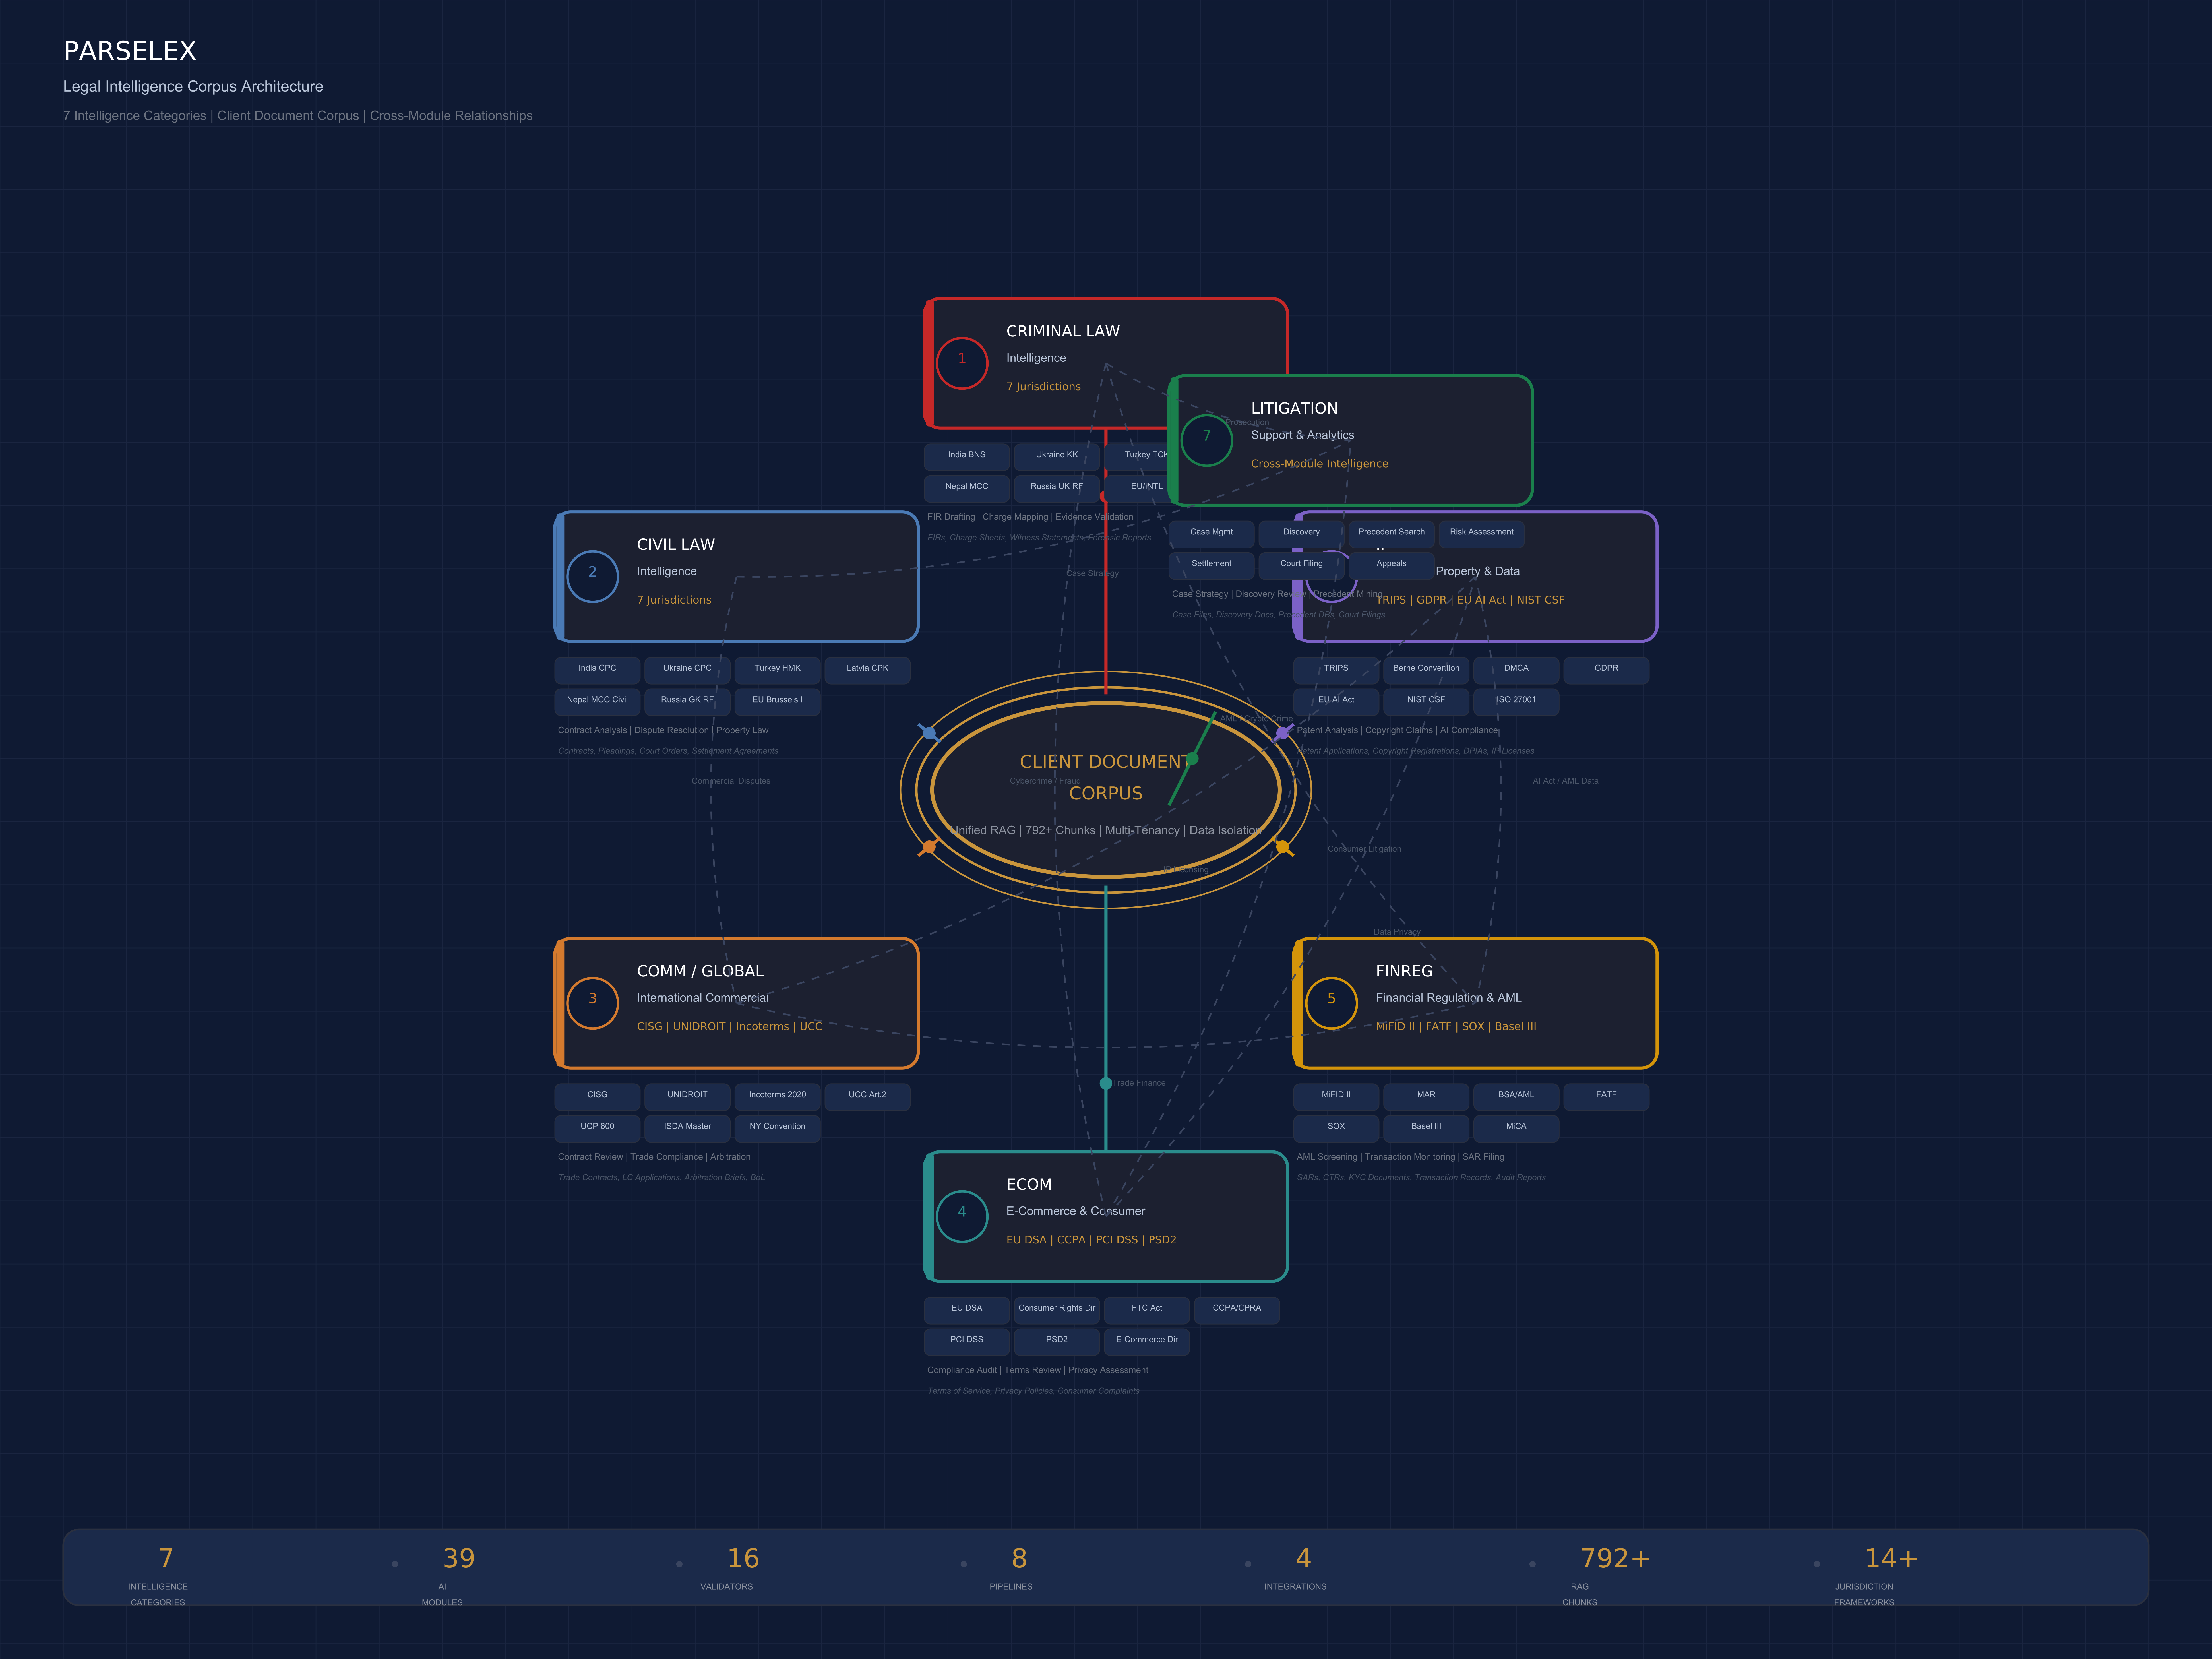Select the UCP 600 chip
Image resolution: width=2212 pixels, height=1659 pixels.
(598, 1129)
